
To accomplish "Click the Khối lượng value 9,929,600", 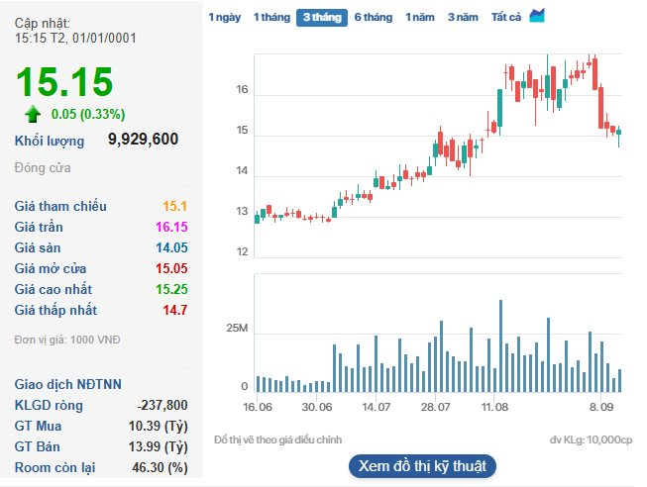I will coord(143,140).
